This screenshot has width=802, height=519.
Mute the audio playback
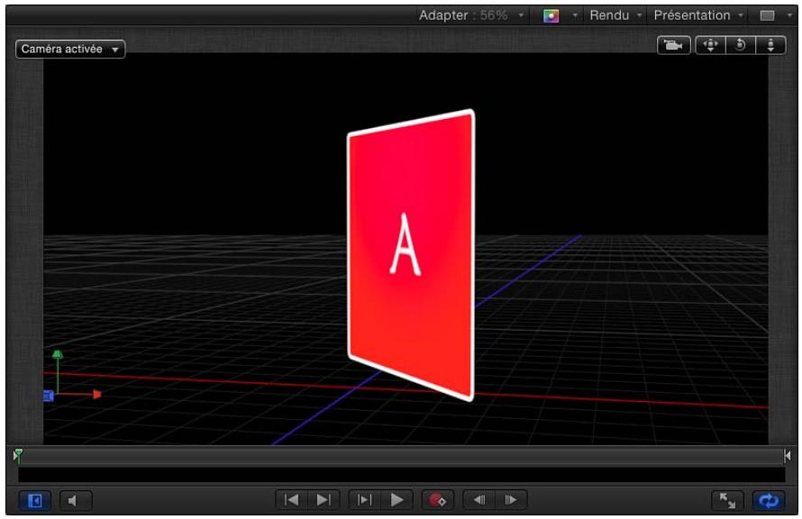[76, 501]
